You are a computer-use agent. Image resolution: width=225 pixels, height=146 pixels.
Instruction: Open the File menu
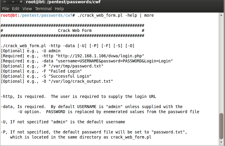point(5,9)
